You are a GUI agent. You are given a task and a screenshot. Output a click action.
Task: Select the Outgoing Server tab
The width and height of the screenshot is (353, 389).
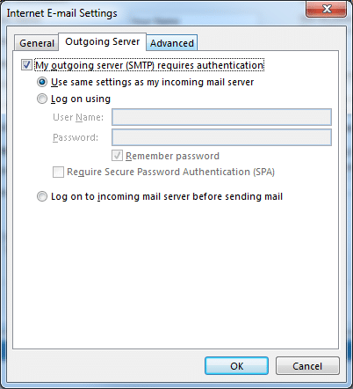coord(103,41)
